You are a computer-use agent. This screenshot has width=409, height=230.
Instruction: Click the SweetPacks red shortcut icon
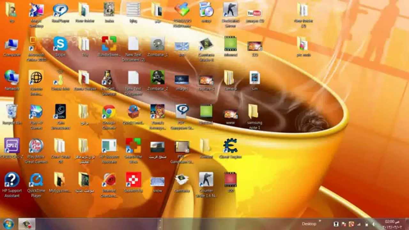[x=133, y=182]
